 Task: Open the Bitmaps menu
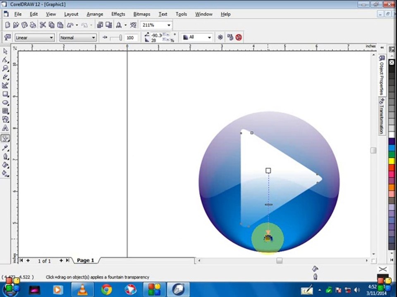click(x=142, y=14)
